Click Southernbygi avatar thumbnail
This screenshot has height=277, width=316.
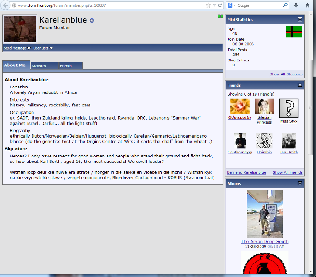(240, 140)
